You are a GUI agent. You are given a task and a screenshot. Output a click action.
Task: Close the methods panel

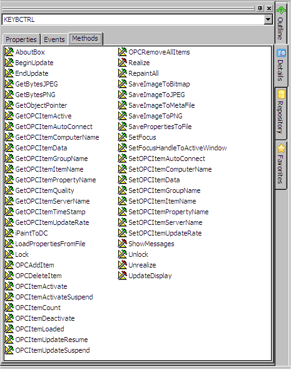click(x=269, y=8)
